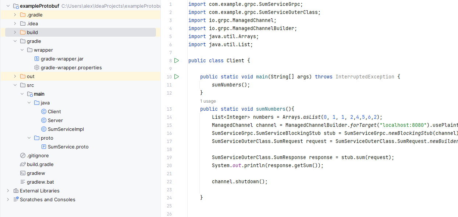Click the build folder icon
458x217 pixels.
tap(23, 33)
